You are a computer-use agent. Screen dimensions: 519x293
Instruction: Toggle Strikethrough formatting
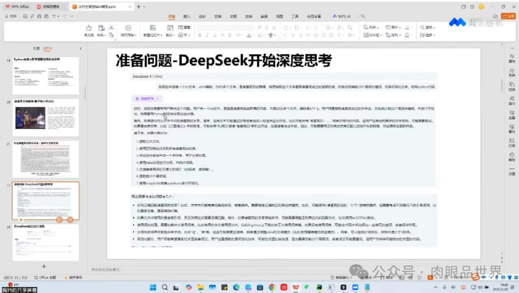pyautogui.click(x=230, y=35)
